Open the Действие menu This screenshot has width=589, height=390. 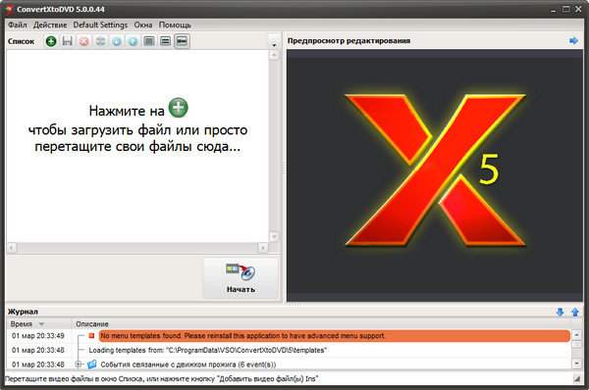coord(50,24)
